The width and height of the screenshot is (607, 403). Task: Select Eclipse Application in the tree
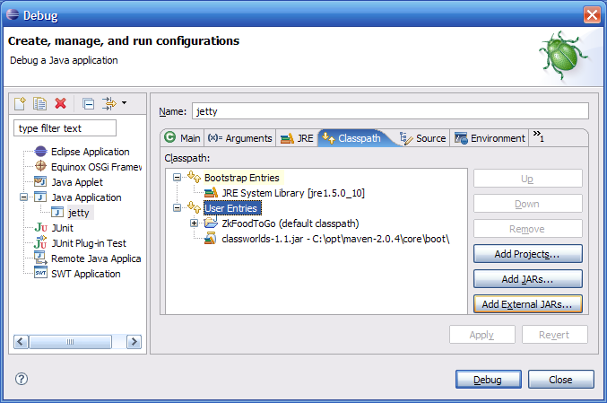click(91, 152)
